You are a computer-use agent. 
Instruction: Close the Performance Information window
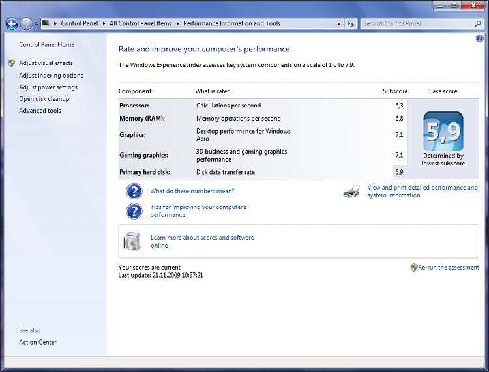click(473, 5)
